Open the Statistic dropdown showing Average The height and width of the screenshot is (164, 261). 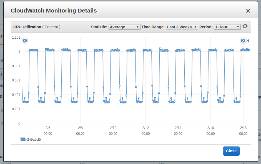pos(124,27)
